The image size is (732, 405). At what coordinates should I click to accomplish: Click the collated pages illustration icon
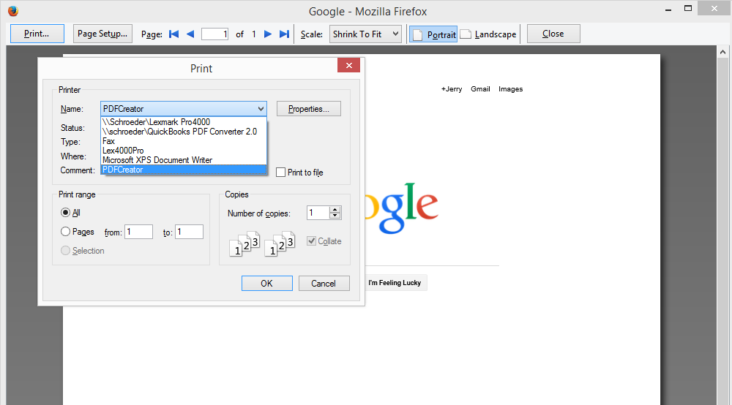[x=262, y=243]
